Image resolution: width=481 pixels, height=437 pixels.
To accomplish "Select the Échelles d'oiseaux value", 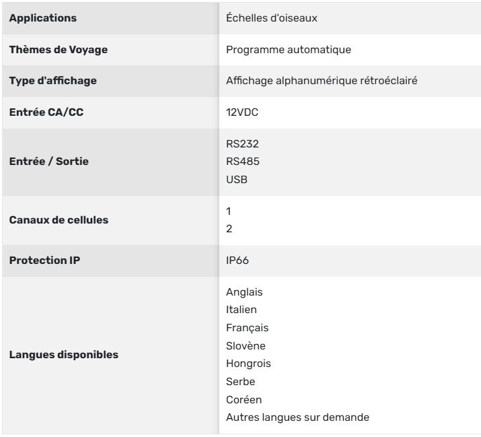I will [x=272, y=18].
